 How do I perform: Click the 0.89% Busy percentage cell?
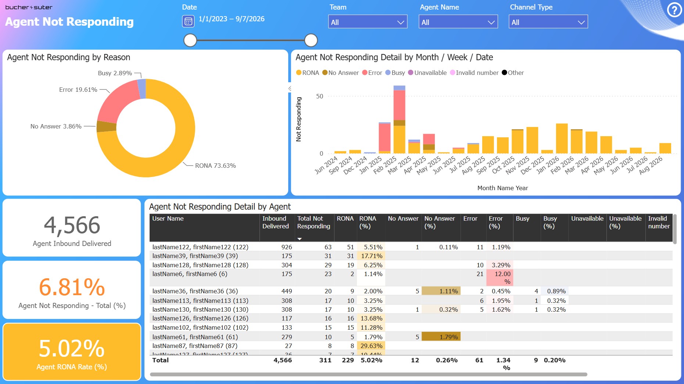tap(555, 291)
